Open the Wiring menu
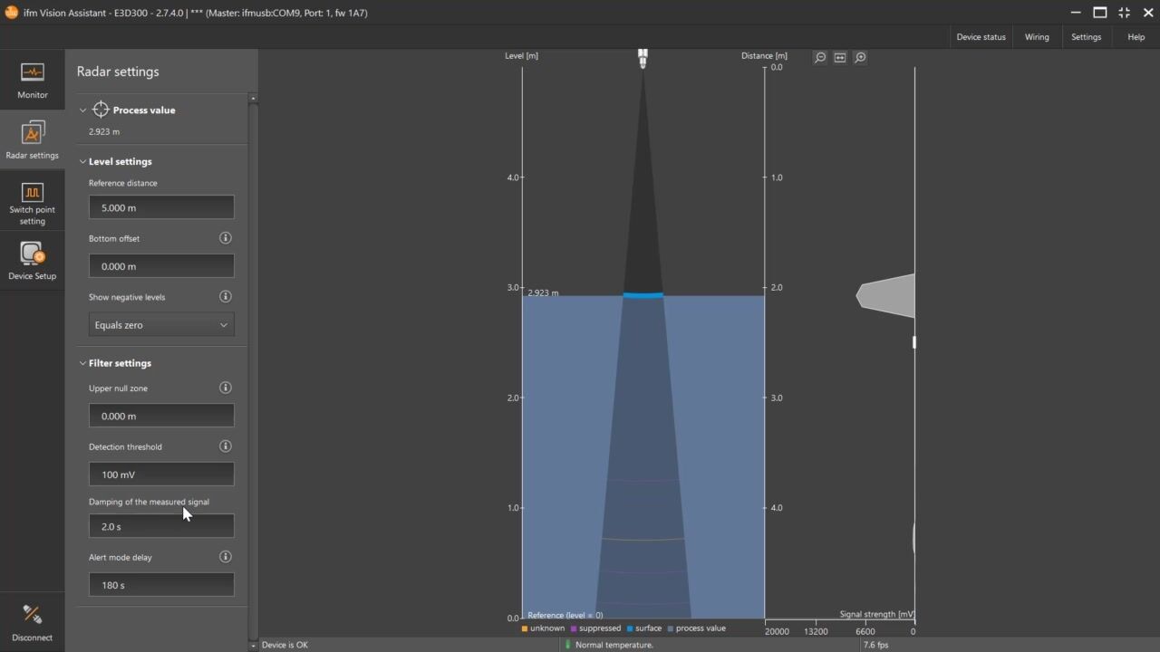The height and width of the screenshot is (652, 1160). click(x=1037, y=37)
